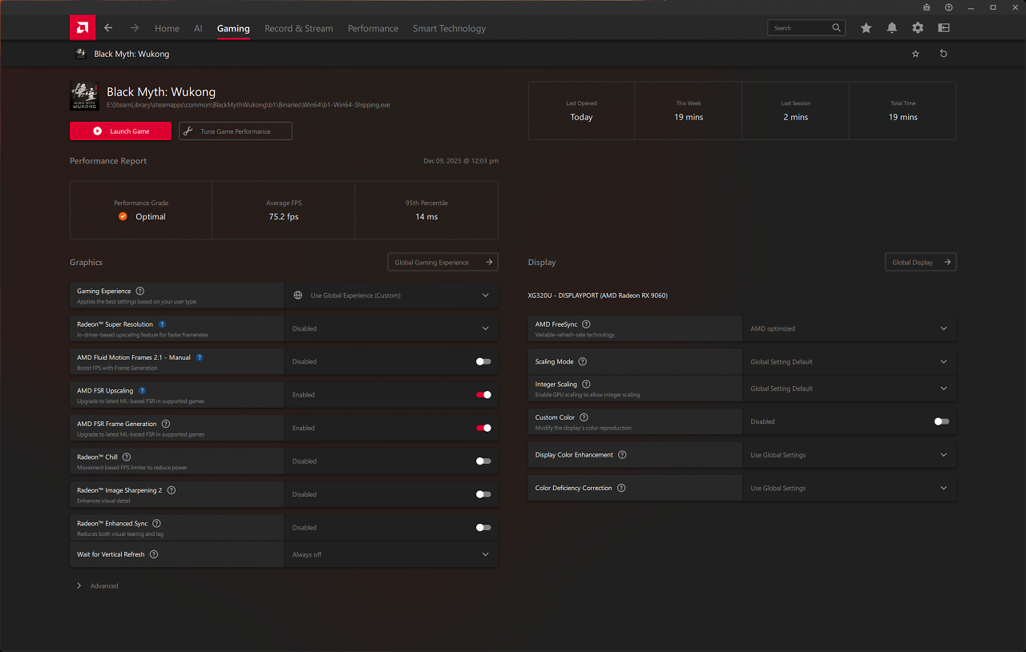Image resolution: width=1026 pixels, height=652 pixels.
Task: Click the bug report icon
Action: (x=927, y=7)
